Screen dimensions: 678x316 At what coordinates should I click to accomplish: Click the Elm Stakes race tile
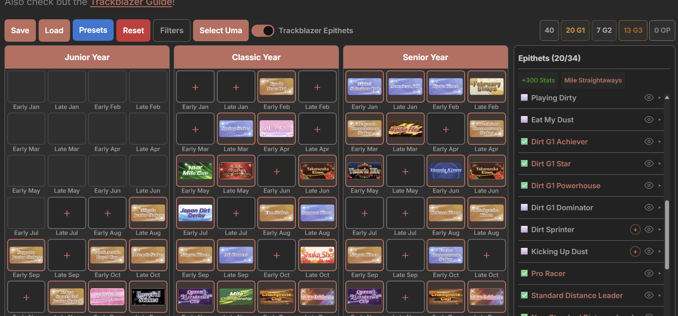click(277, 213)
